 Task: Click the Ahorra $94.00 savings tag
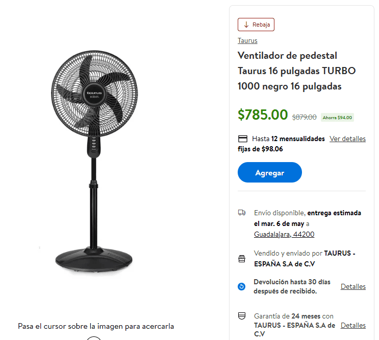point(337,118)
